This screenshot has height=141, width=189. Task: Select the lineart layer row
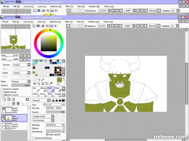[x=14, y=110]
